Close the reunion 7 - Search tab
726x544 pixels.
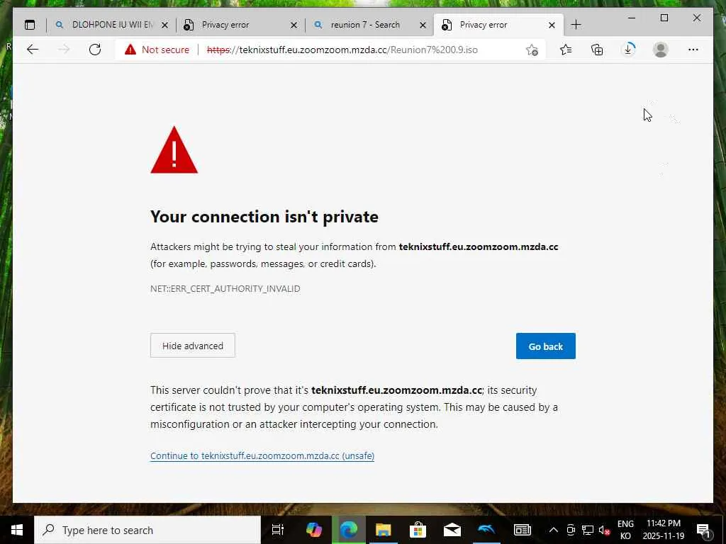423,25
